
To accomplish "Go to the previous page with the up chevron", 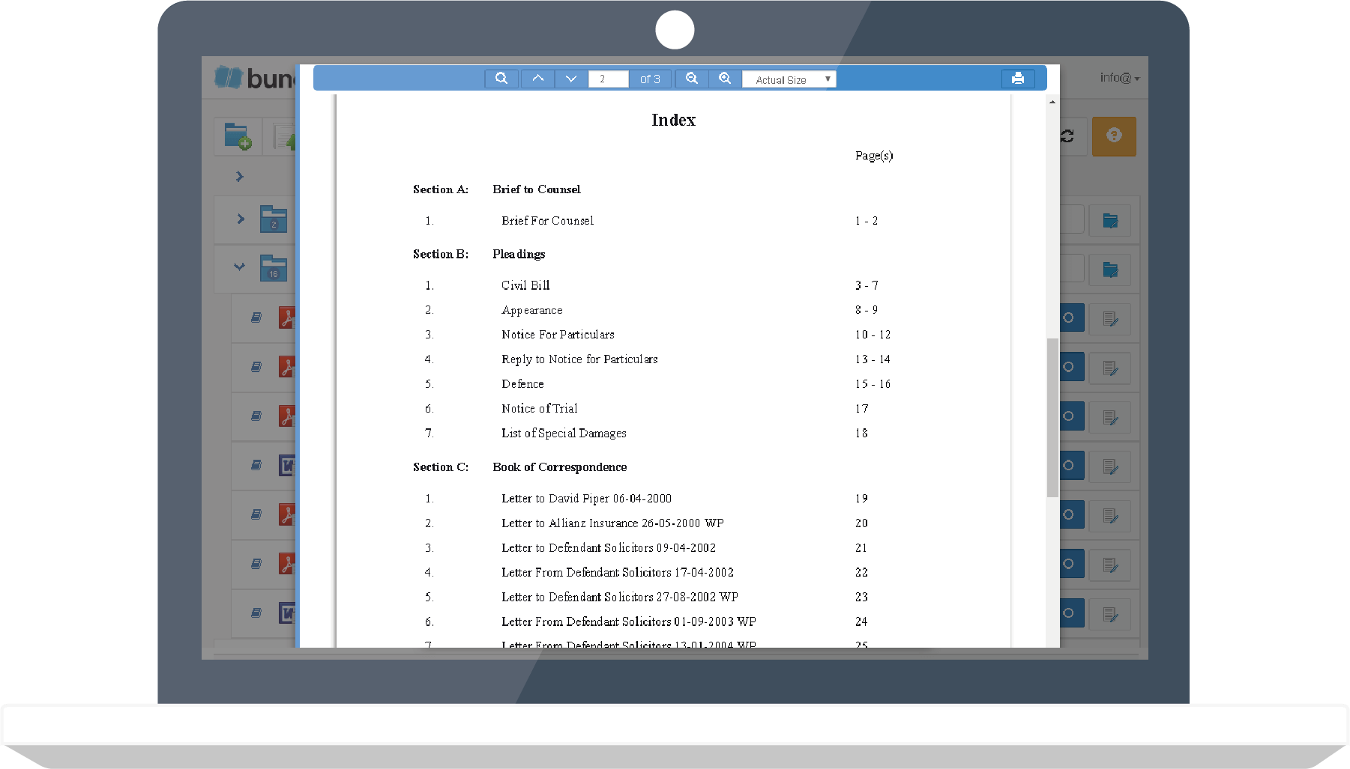I will coord(537,78).
